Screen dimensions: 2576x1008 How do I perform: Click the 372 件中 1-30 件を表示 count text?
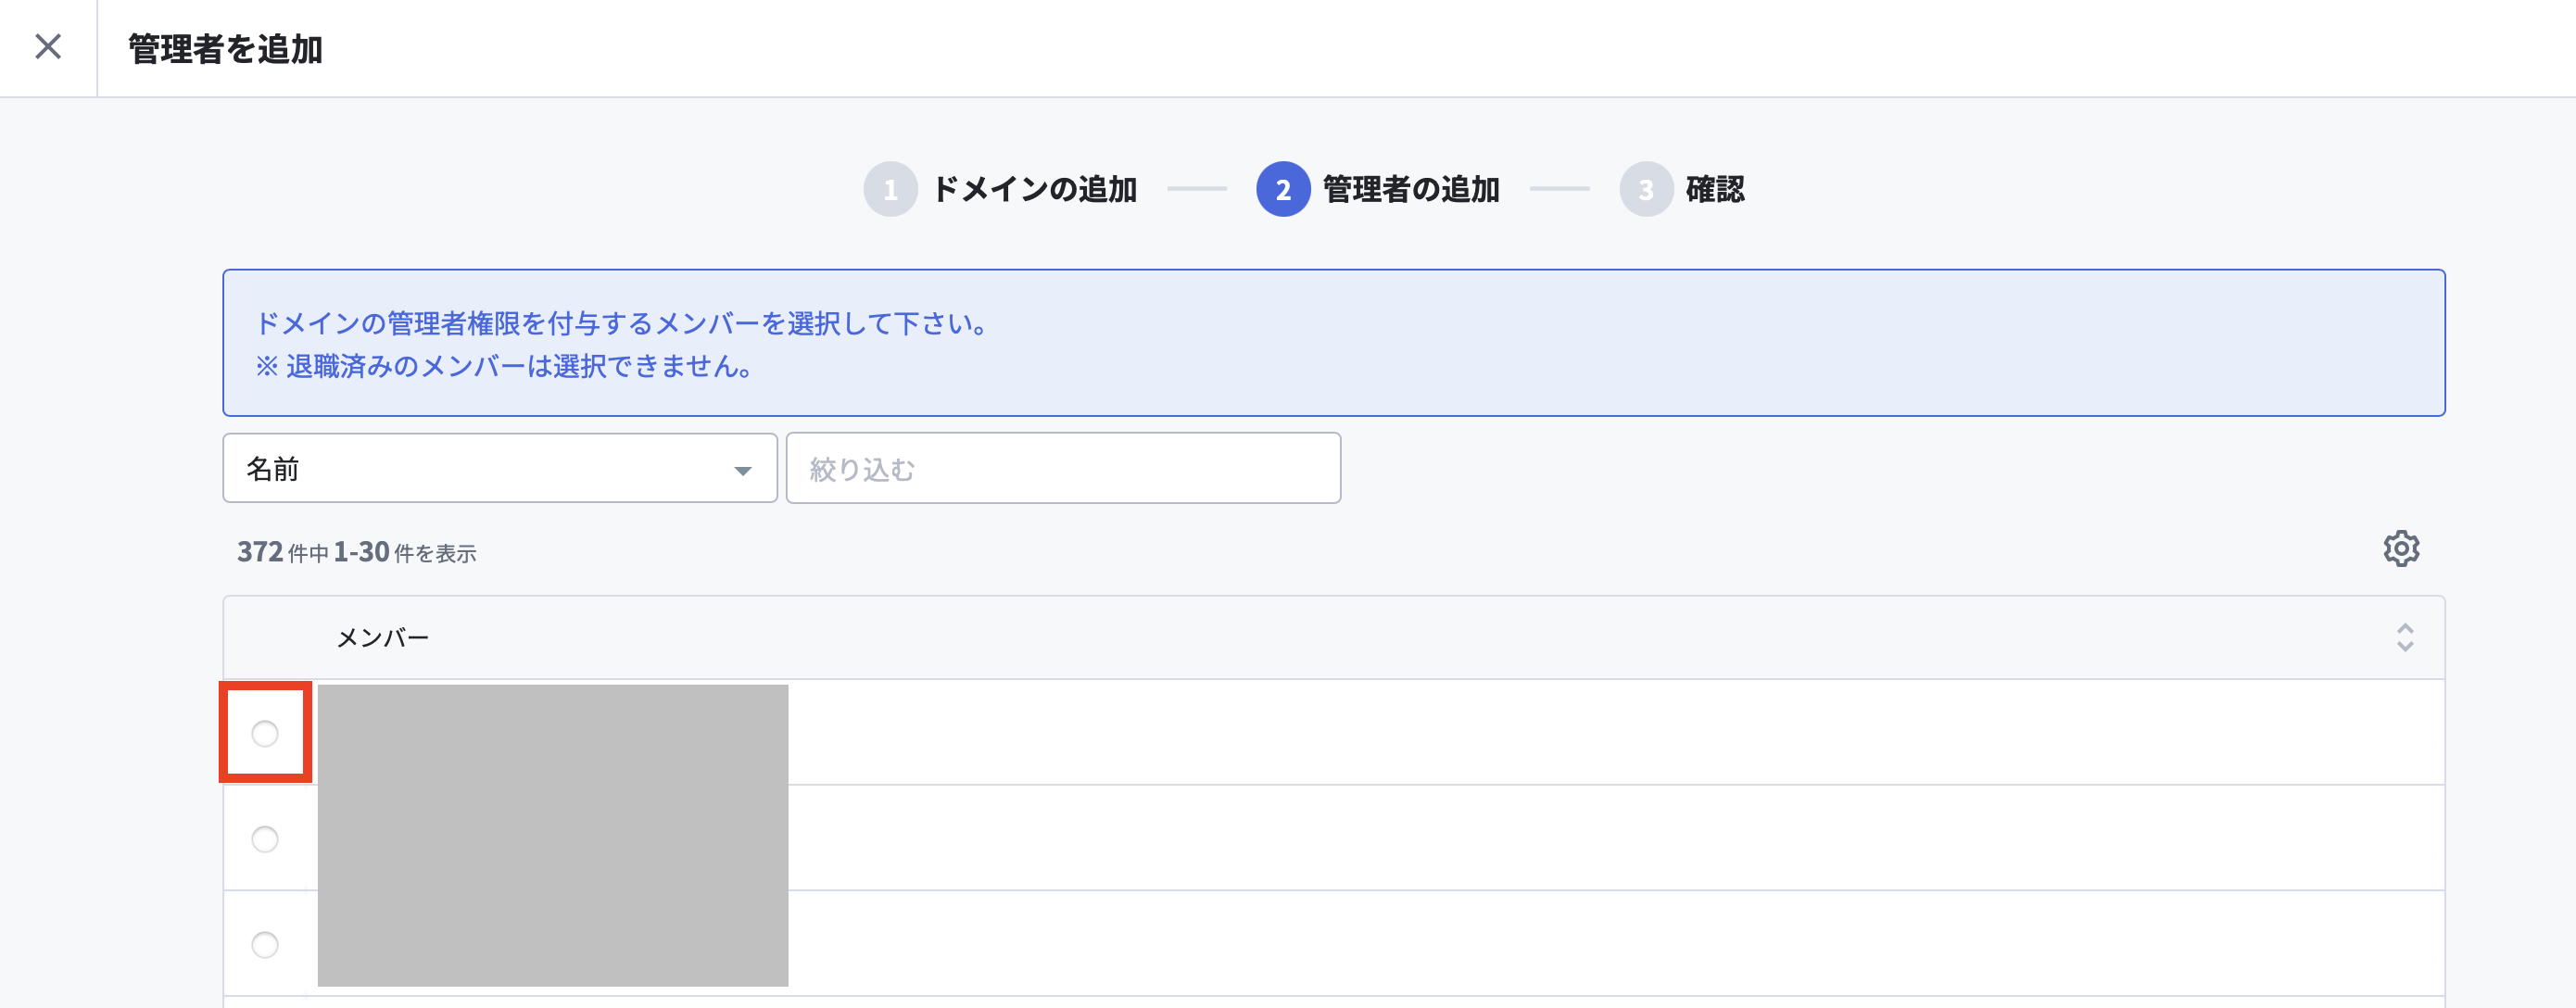click(x=357, y=552)
